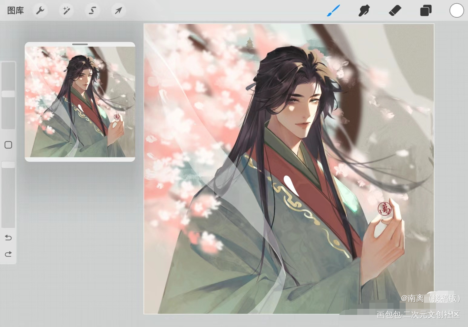Viewport: 468px width, 327px height.
Task: Open the Actions wrench menu
Action: coord(40,11)
